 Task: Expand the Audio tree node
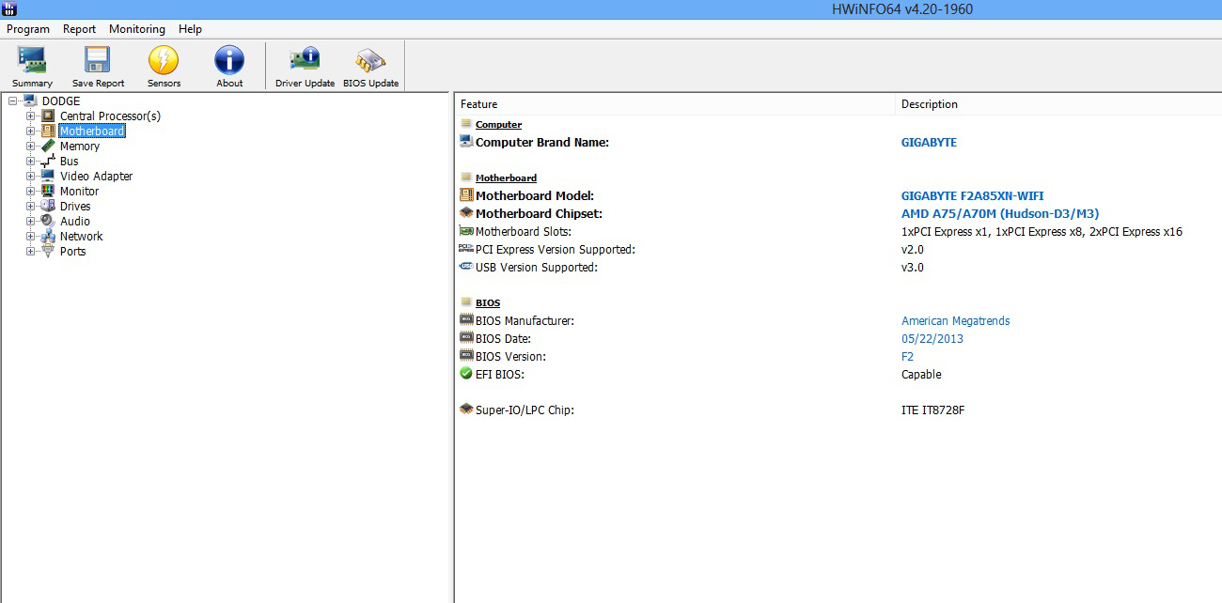click(x=31, y=221)
